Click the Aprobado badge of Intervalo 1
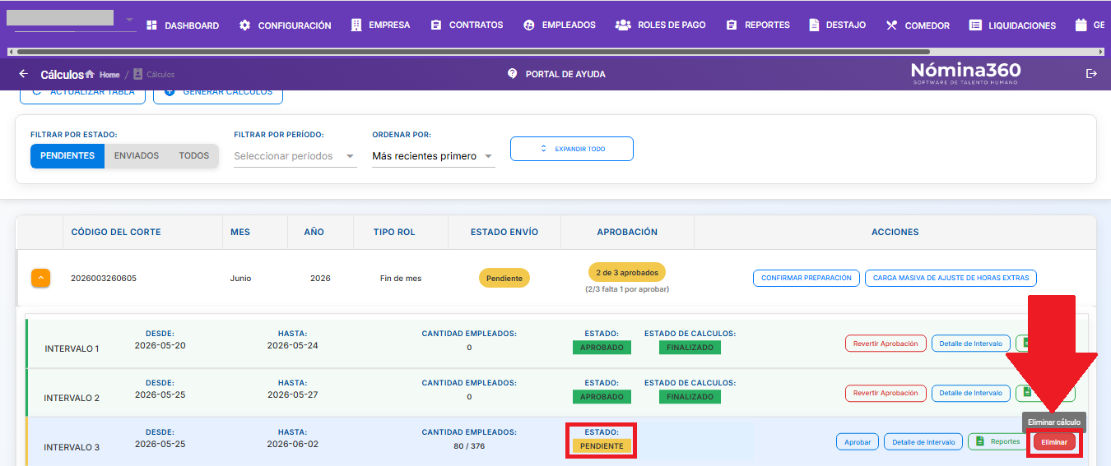 (602, 347)
